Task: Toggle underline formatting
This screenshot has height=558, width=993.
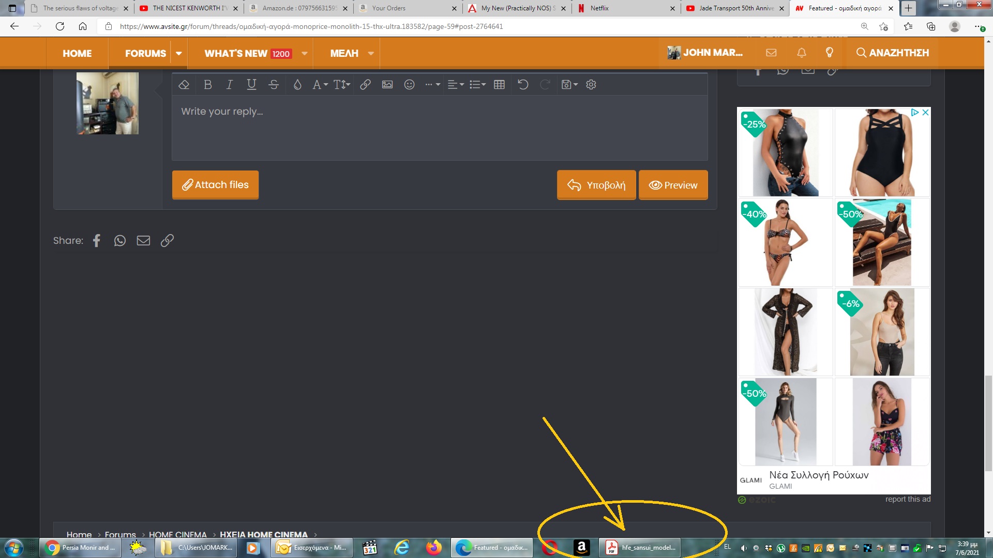Action: coord(251,85)
